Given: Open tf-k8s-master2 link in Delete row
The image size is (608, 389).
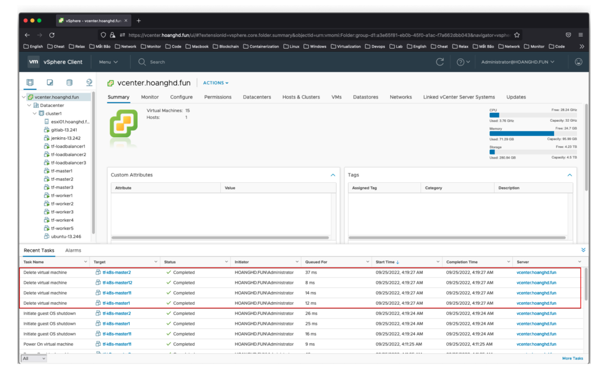Looking at the screenshot, I should [x=116, y=273].
